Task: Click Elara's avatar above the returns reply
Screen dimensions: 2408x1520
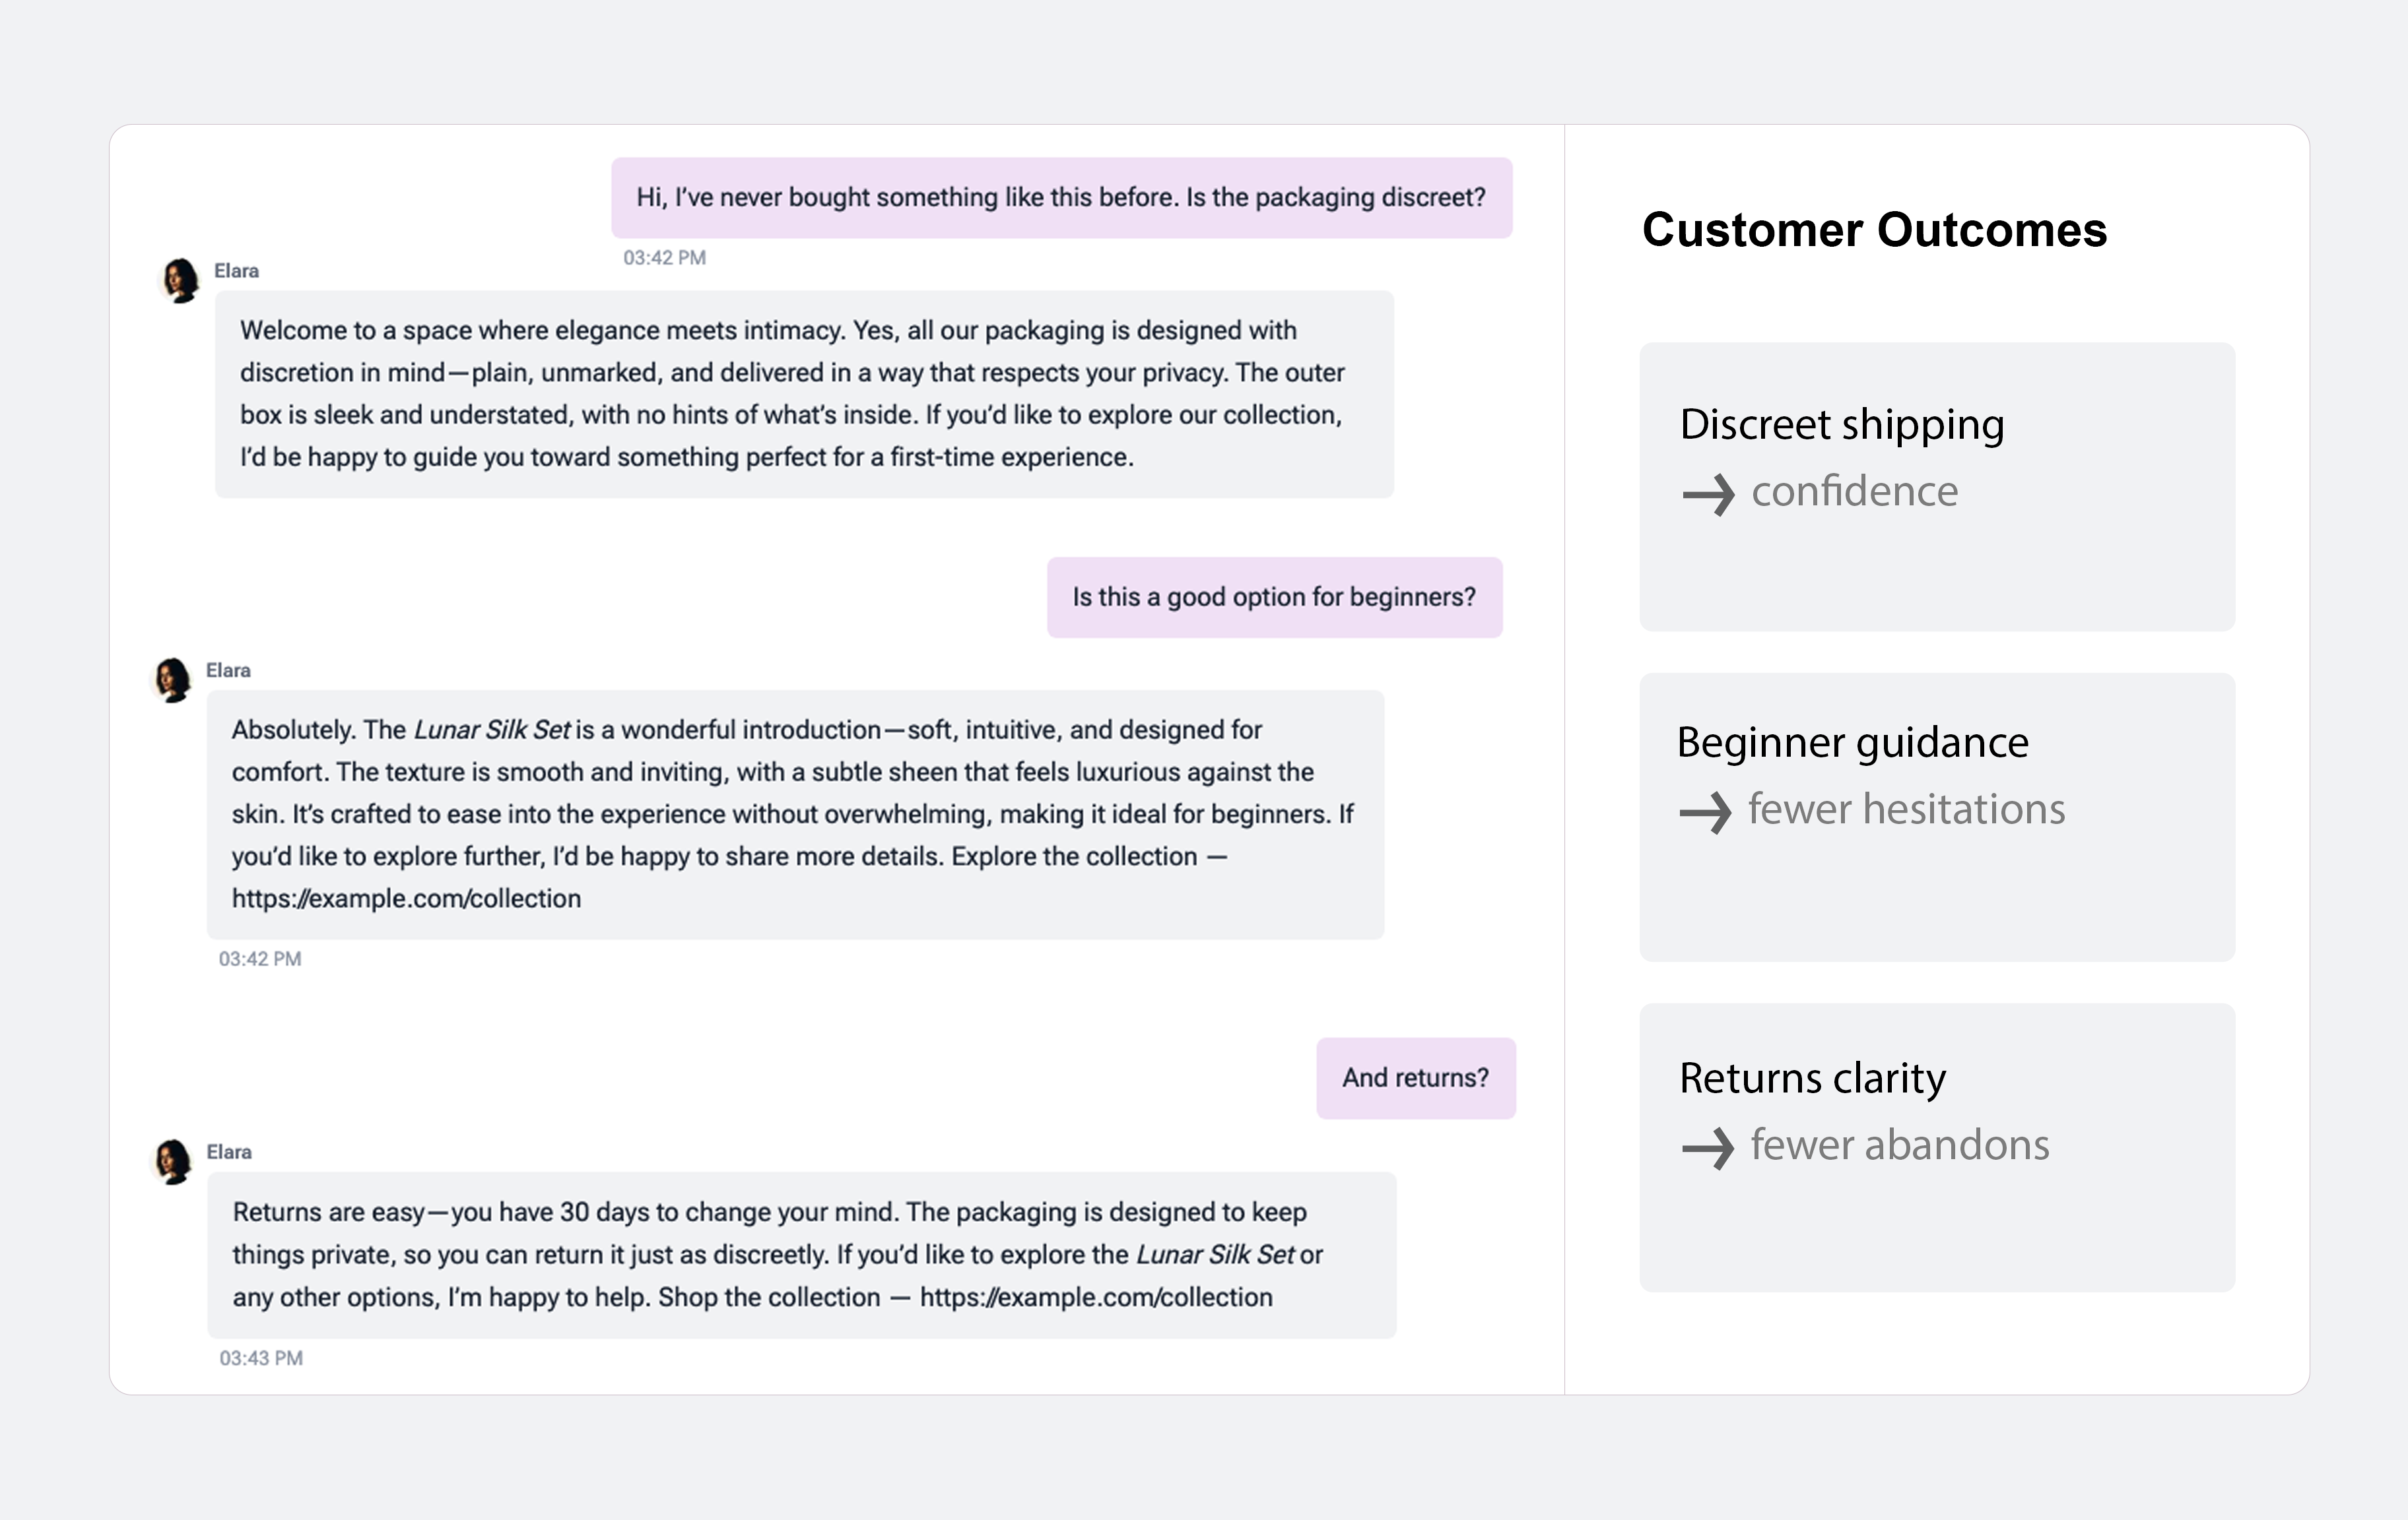Action: point(173,1161)
